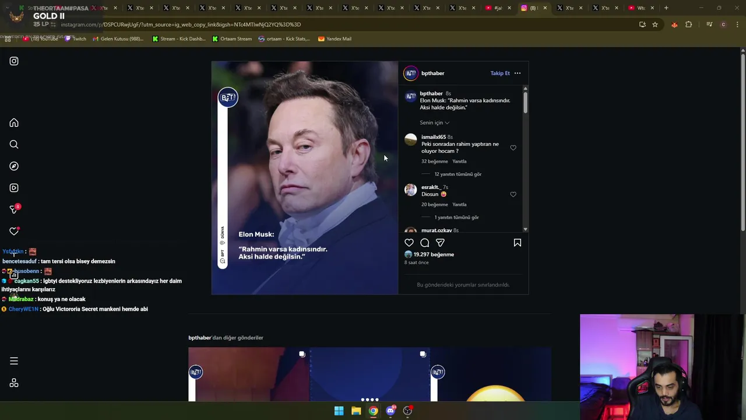Open the Chrome profile avatar
Viewport: 746px width, 420px height.
723,24
